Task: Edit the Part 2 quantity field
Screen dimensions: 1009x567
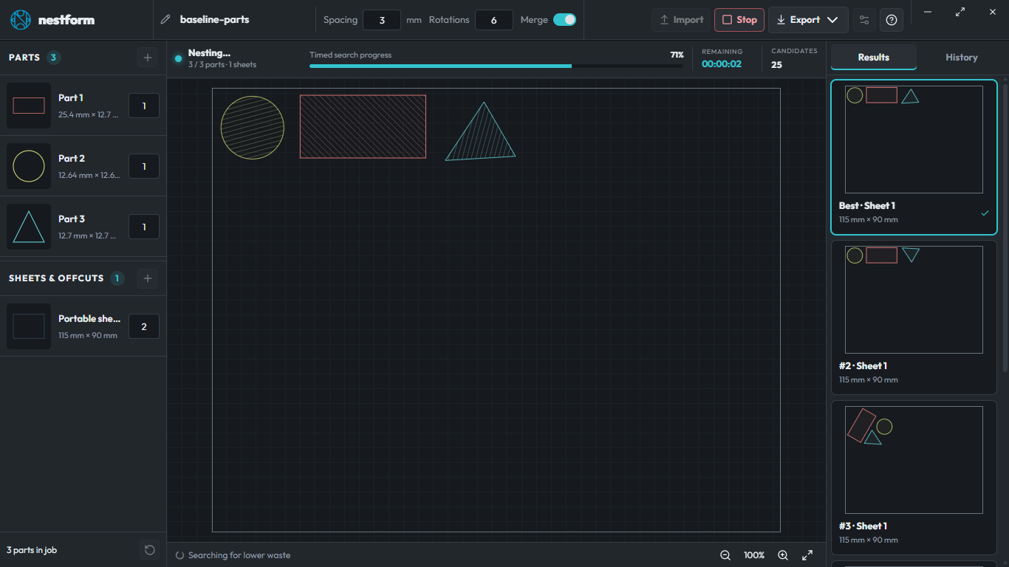Action: tap(144, 166)
